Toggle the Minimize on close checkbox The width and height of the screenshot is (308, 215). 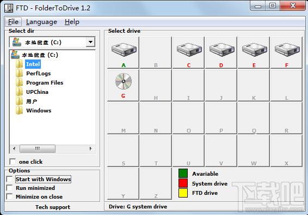point(9,196)
